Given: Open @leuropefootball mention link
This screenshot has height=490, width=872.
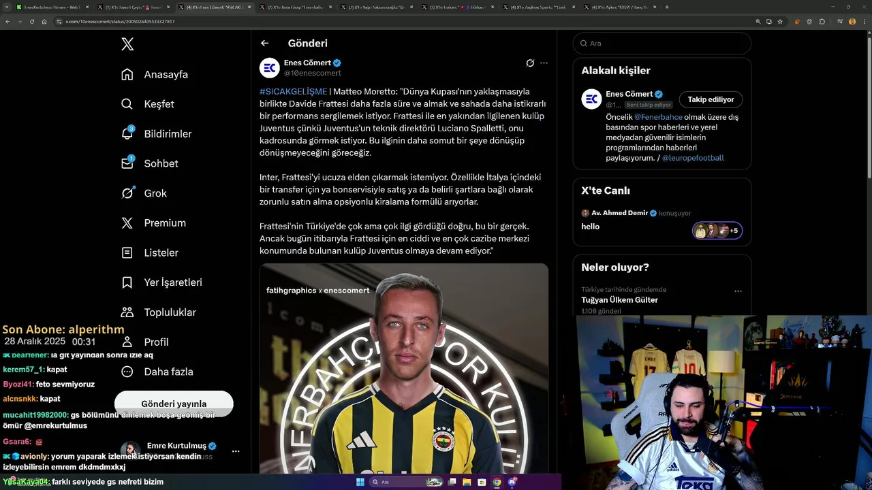Looking at the screenshot, I should pos(693,158).
